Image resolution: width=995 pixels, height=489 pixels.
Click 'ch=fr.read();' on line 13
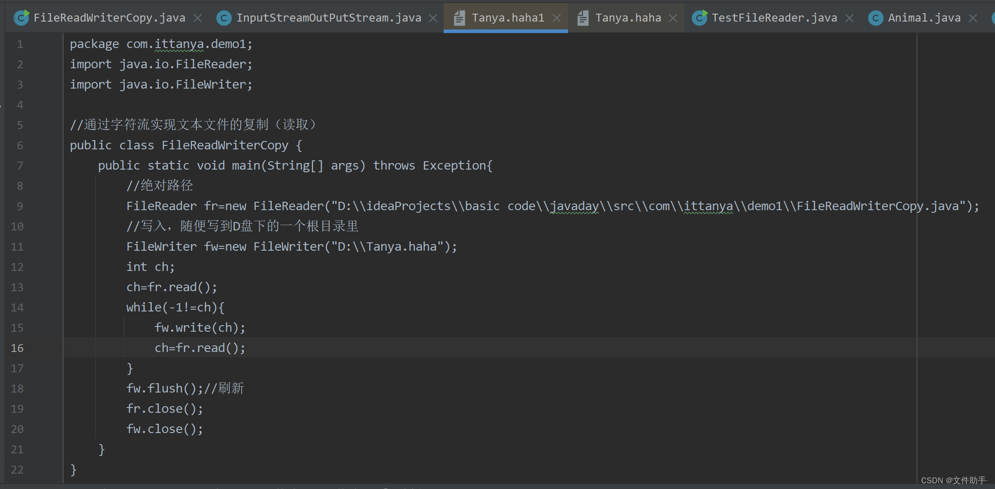click(x=172, y=287)
